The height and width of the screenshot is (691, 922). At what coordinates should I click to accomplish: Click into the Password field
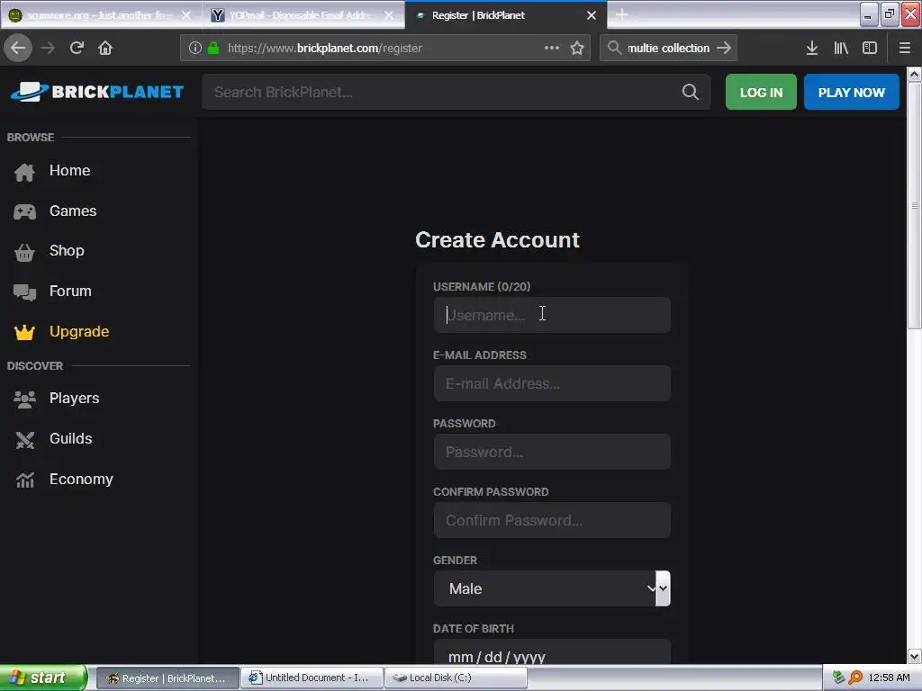552,452
